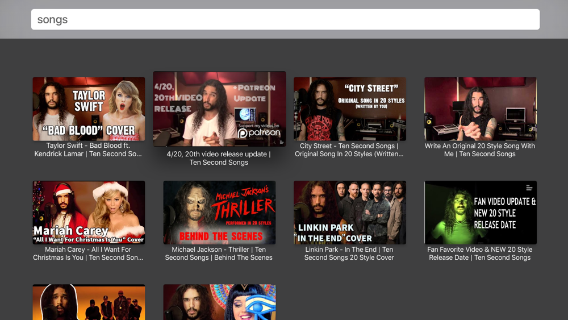Click title 'City Street - Ten Second Songs'
This screenshot has height=320, width=568.
click(349, 149)
